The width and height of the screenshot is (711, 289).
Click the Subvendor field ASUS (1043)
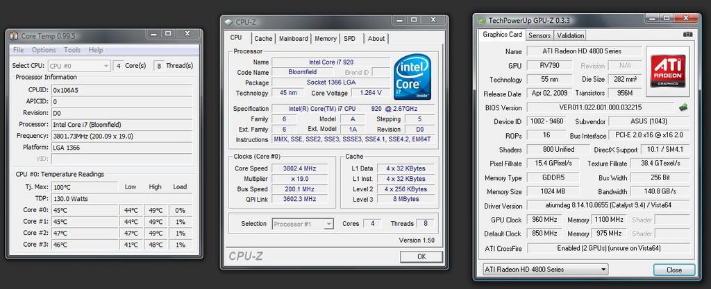point(649,122)
